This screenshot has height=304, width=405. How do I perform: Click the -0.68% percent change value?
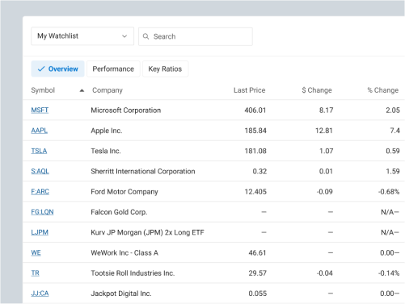coord(389,192)
